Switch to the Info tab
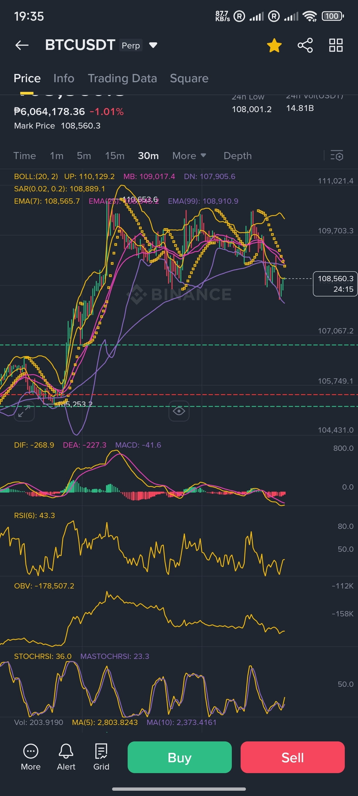This screenshot has height=796, width=358. tap(64, 78)
